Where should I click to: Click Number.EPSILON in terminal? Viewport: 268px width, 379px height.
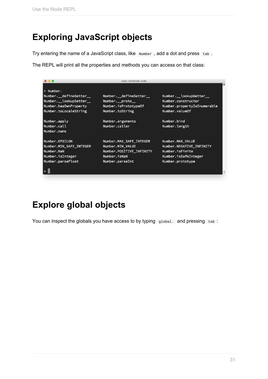(58, 141)
